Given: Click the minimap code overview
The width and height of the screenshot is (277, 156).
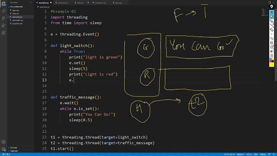Looking at the screenshot, I should pyautogui.click(x=264, y=13).
